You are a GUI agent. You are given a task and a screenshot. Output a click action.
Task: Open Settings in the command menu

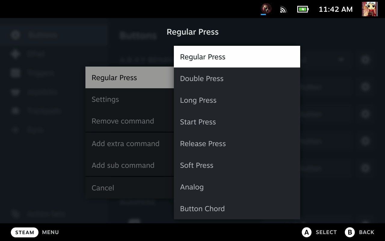point(129,99)
